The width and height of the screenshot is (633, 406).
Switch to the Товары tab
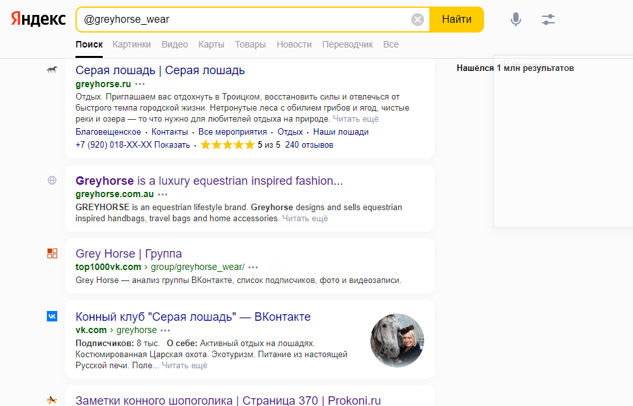[x=250, y=44]
